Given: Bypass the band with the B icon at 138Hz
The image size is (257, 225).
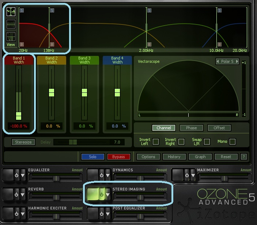Looking at the screenshot, I should [x=52, y=44].
